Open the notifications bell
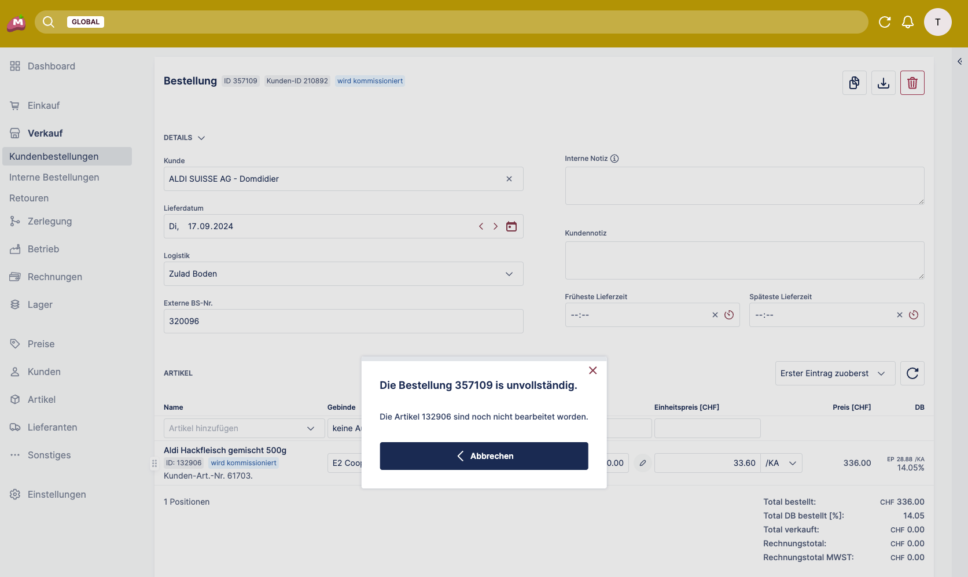The image size is (968, 577). (908, 22)
